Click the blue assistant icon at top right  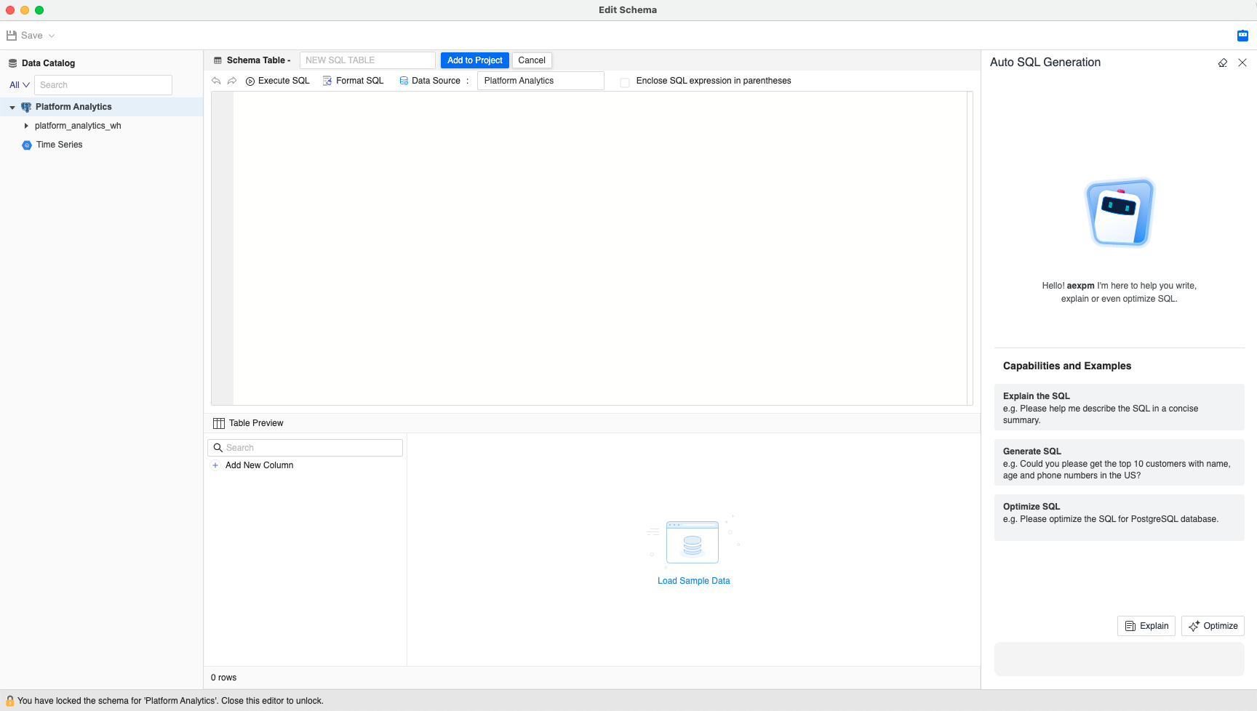1242,36
